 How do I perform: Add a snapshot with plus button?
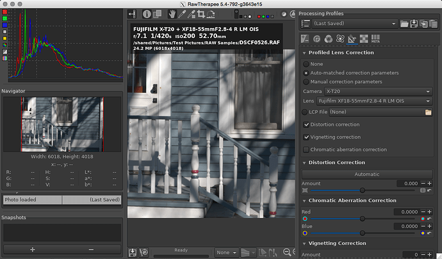click(x=33, y=249)
